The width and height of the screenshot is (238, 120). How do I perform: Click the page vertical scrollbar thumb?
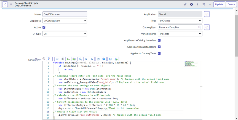coord(236,36)
